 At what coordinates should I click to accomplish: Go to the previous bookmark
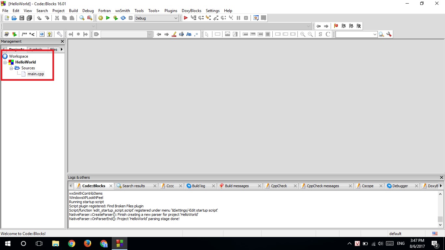click(x=343, y=26)
